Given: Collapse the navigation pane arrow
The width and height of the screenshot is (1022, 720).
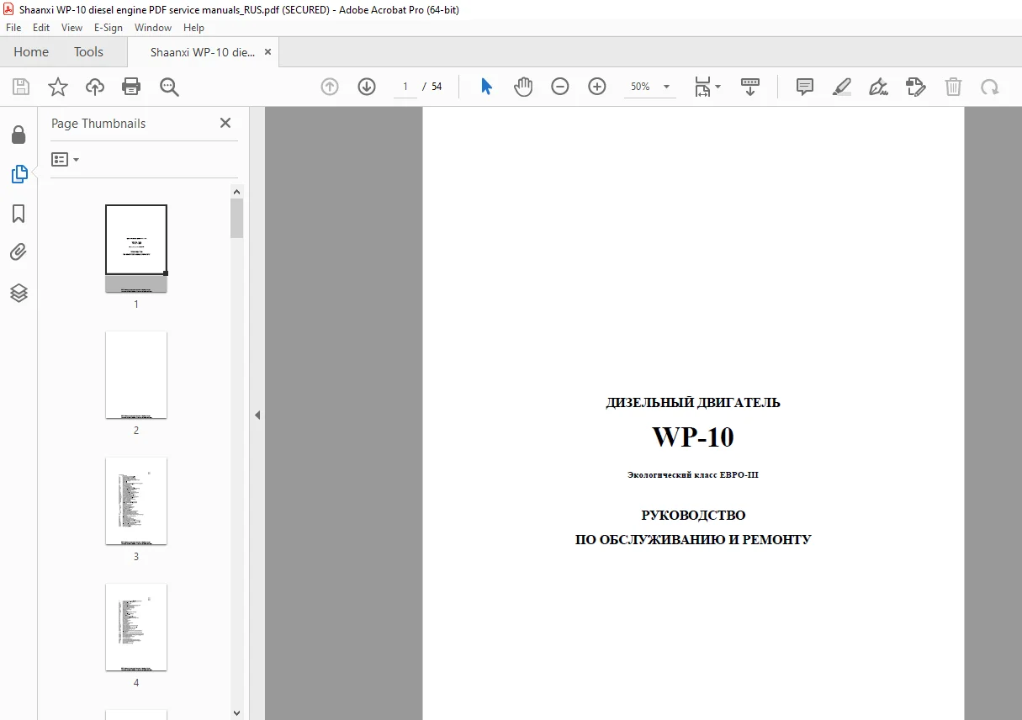Looking at the screenshot, I should coord(257,415).
